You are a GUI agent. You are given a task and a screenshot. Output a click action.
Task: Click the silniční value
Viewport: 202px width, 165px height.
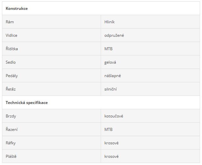(111, 89)
